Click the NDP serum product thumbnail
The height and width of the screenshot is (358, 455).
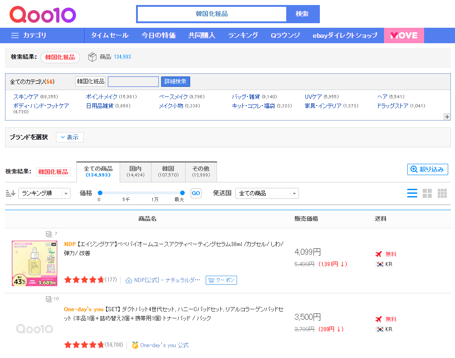point(35,263)
